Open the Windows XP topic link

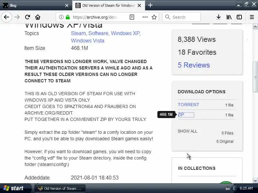click(125, 33)
